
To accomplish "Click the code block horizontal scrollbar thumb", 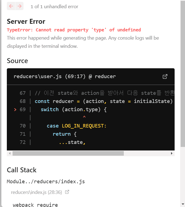I will point(68,153).
